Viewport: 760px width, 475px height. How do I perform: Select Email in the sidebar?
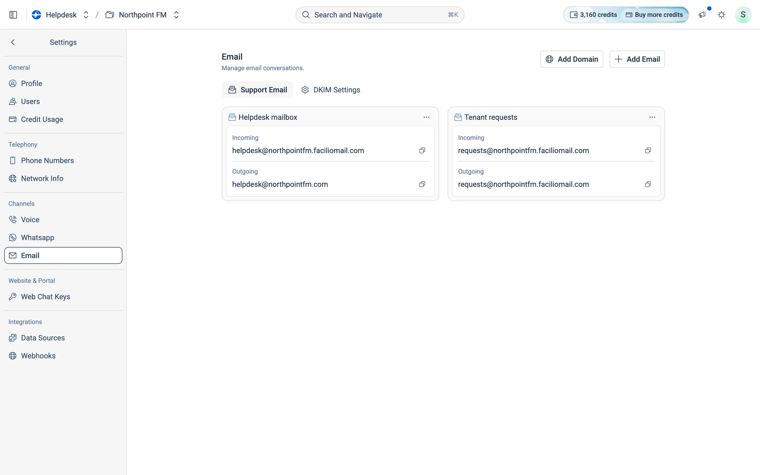coord(63,255)
